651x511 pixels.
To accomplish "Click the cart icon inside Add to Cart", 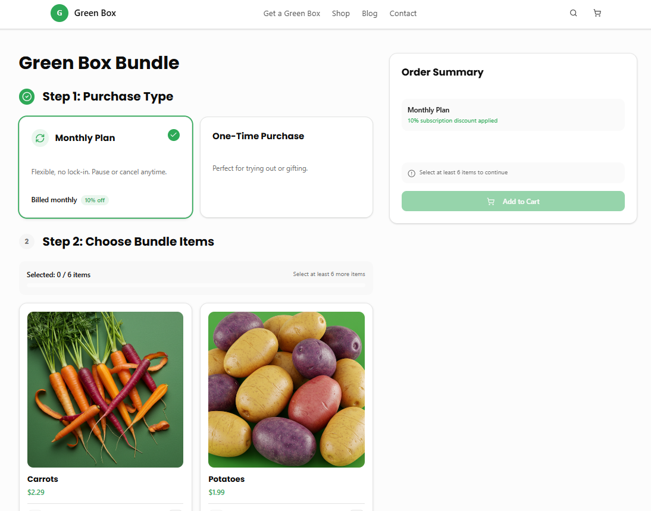I will [491, 202].
